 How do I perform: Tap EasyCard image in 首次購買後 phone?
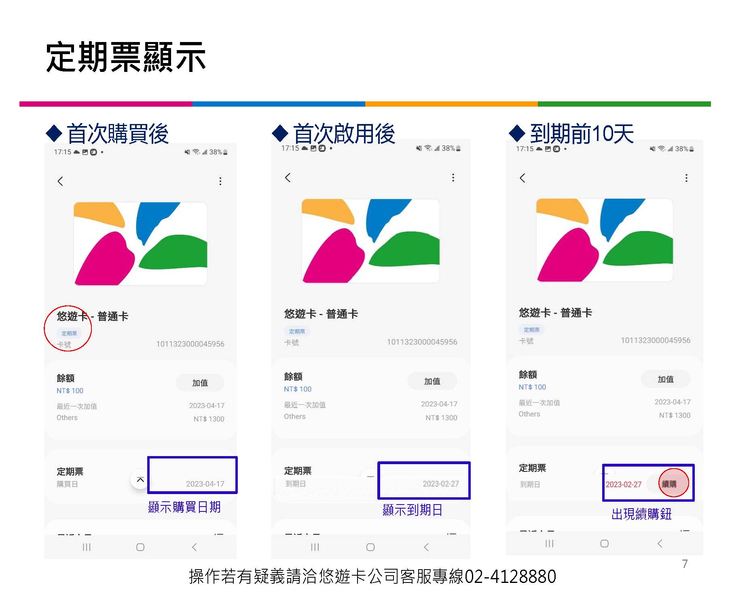[x=140, y=244]
